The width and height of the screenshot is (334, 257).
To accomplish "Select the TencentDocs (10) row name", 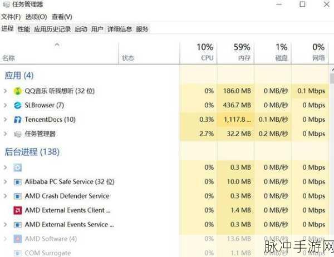I will 50,120.
